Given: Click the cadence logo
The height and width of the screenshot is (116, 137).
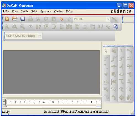Looking at the screenshot, I should [x=121, y=12].
